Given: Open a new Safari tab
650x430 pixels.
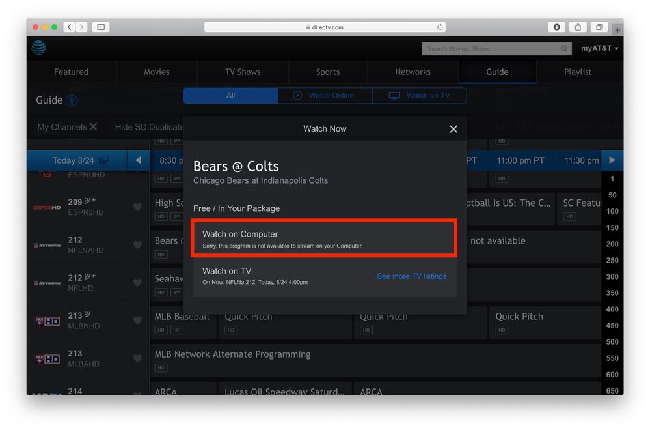Looking at the screenshot, I should [x=617, y=30].
